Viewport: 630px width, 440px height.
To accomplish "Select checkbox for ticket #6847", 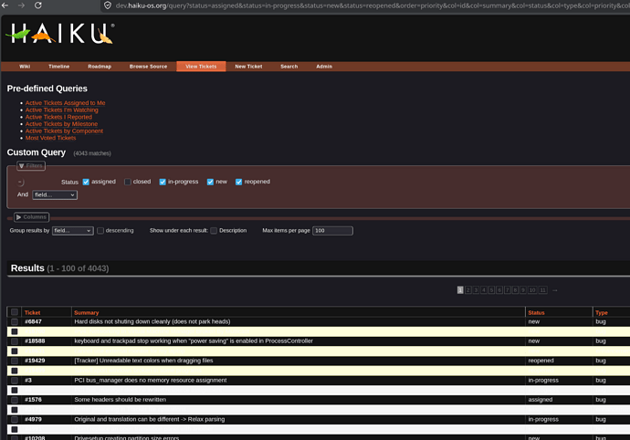I will [x=15, y=322].
